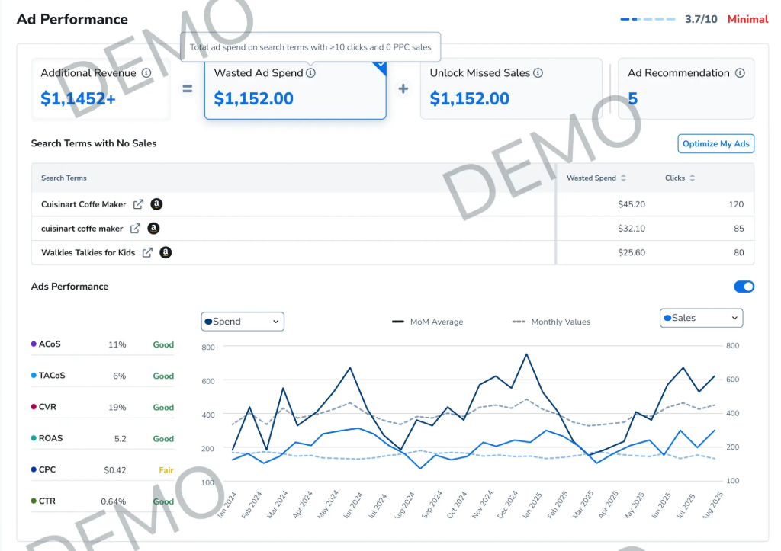Screen dimensions: 781x551
Task: Click the Minimal rating label
Action: point(747,19)
